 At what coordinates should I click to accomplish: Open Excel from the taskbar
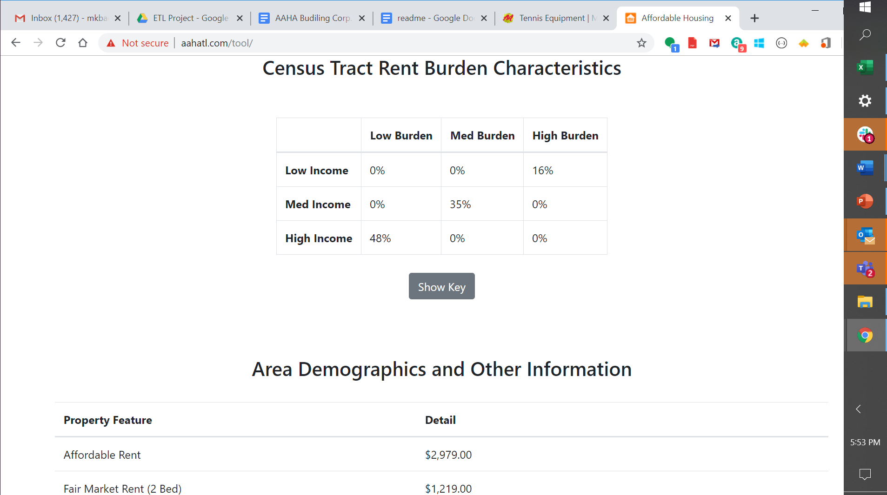[x=865, y=67]
